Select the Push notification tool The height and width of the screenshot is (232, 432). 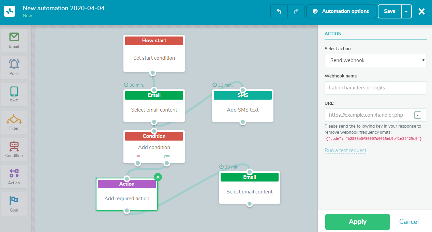14,67
